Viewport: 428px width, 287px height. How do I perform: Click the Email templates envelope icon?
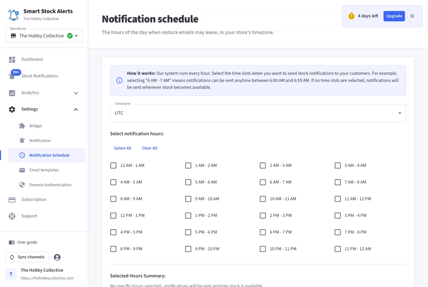click(22, 170)
